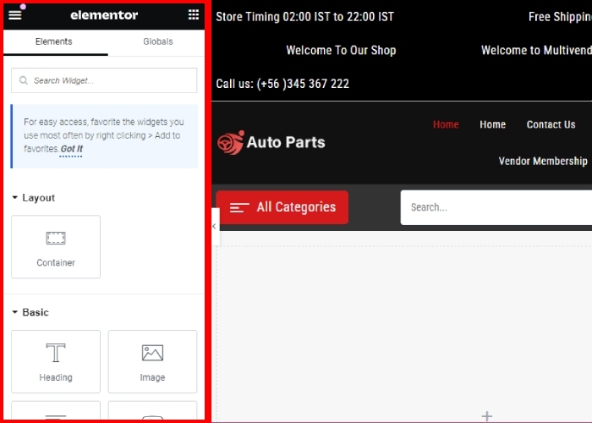Switch to the Elements tab
This screenshot has width=592, height=423.
[54, 41]
